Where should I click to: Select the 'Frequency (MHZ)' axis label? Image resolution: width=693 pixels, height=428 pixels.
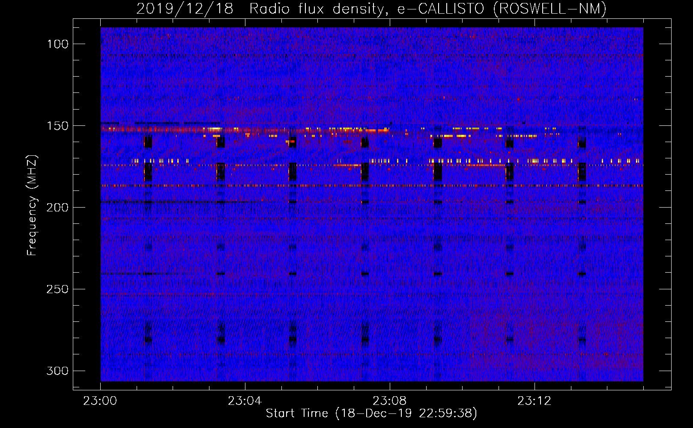pyautogui.click(x=32, y=205)
